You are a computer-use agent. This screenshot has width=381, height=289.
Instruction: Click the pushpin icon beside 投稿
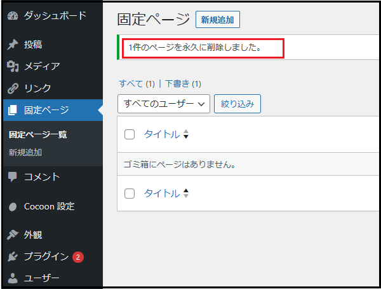13,45
